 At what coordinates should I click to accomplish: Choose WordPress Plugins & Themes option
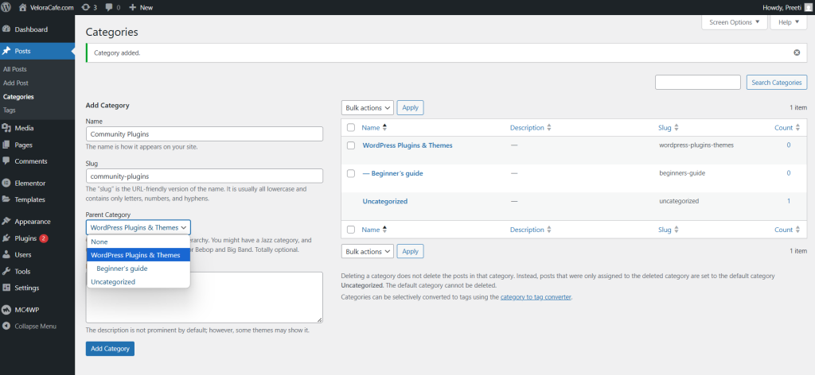coord(138,255)
